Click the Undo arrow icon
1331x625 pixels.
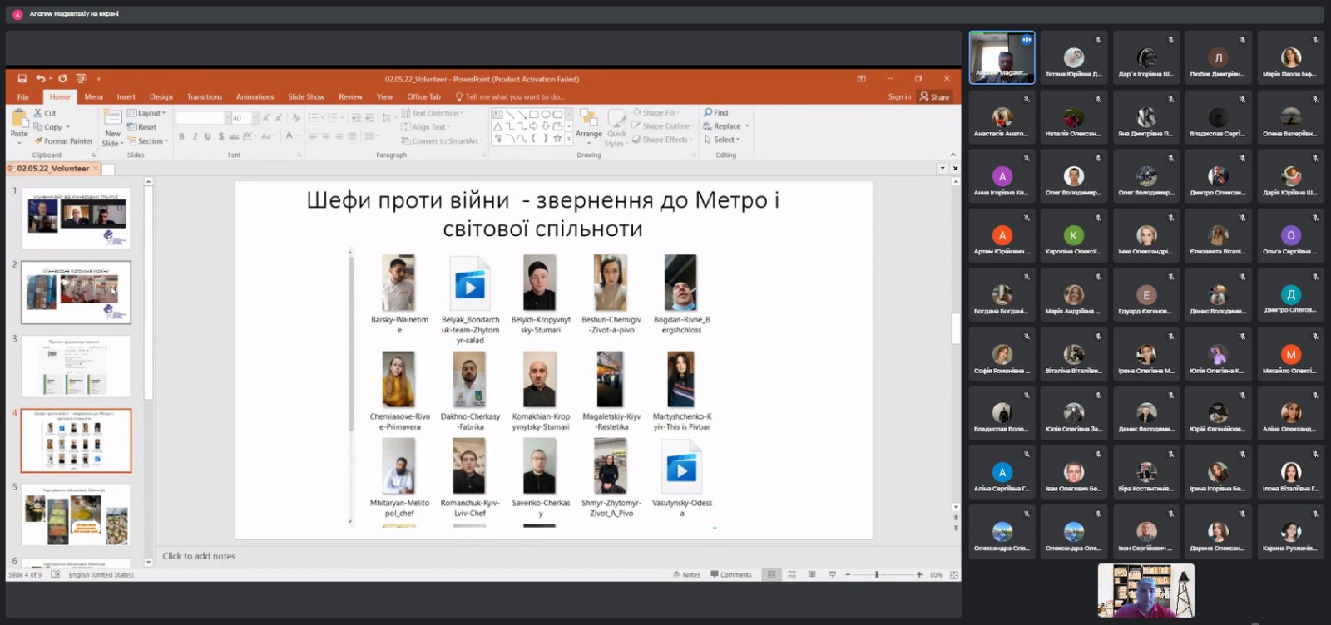(x=40, y=79)
